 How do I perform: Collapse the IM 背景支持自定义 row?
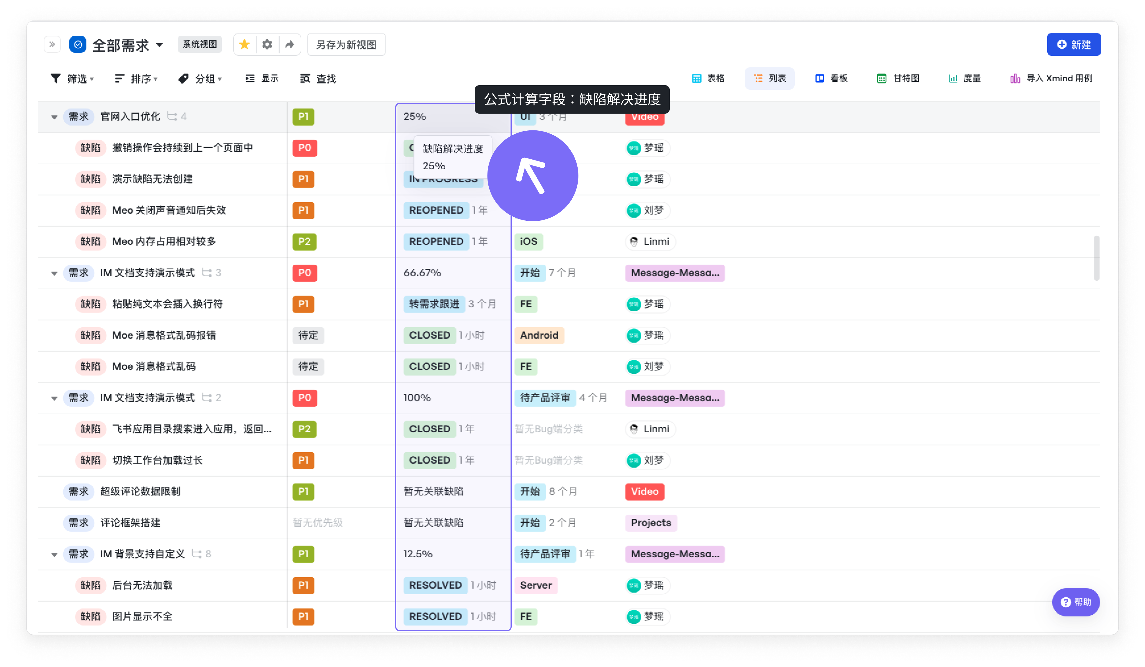click(x=54, y=555)
